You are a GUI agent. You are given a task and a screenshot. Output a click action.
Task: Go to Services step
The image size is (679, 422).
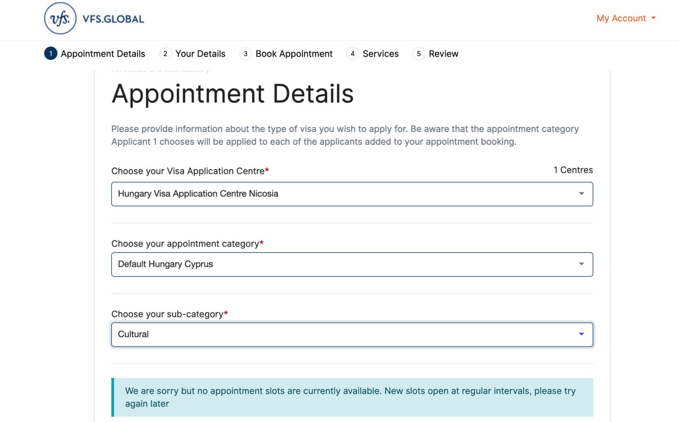[x=381, y=54]
